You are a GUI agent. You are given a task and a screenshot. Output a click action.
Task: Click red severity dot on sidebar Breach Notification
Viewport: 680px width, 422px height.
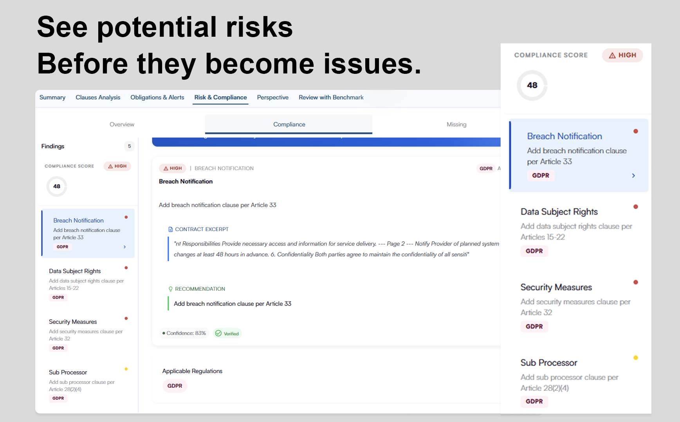point(126,217)
